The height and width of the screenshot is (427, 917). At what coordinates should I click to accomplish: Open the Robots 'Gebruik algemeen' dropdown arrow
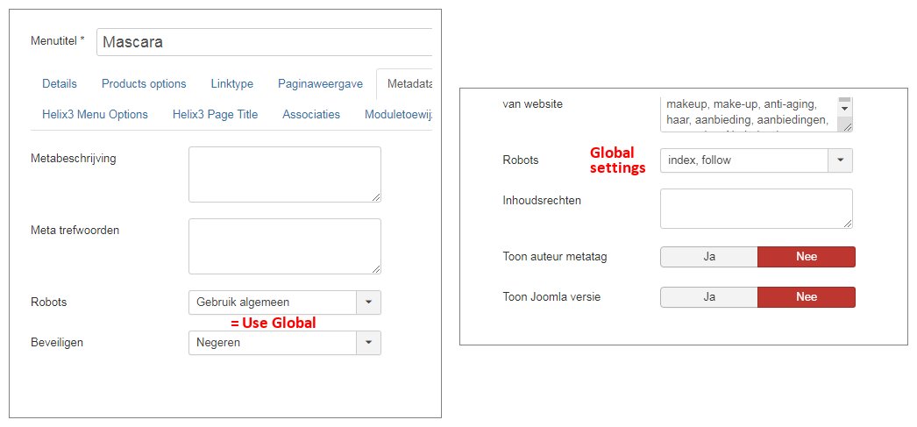368,302
